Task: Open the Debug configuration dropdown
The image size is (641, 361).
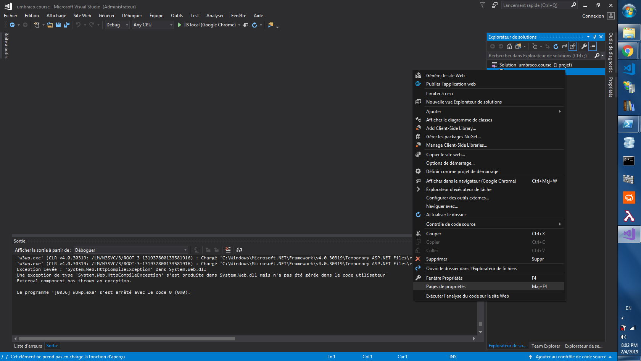Action: (117, 25)
